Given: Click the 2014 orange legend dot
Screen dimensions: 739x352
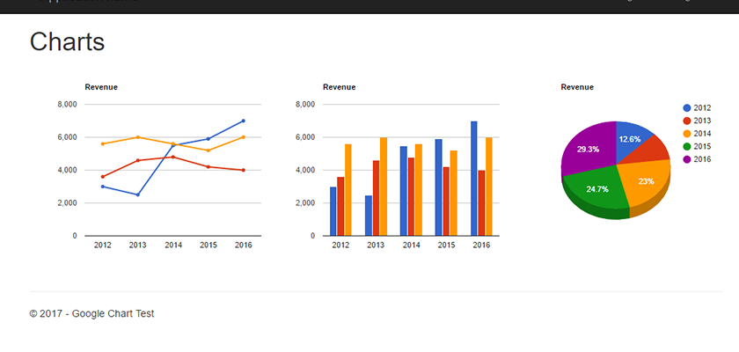Looking at the screenshot, I should point(687,134).
